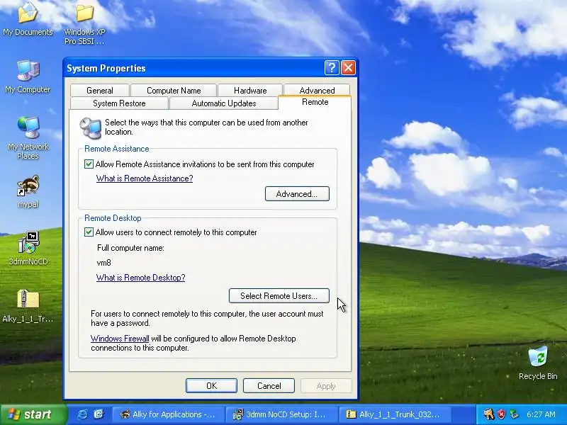
Task: Uncheck Allow users to connect remotely checkbox
Action: pos(89,232)
